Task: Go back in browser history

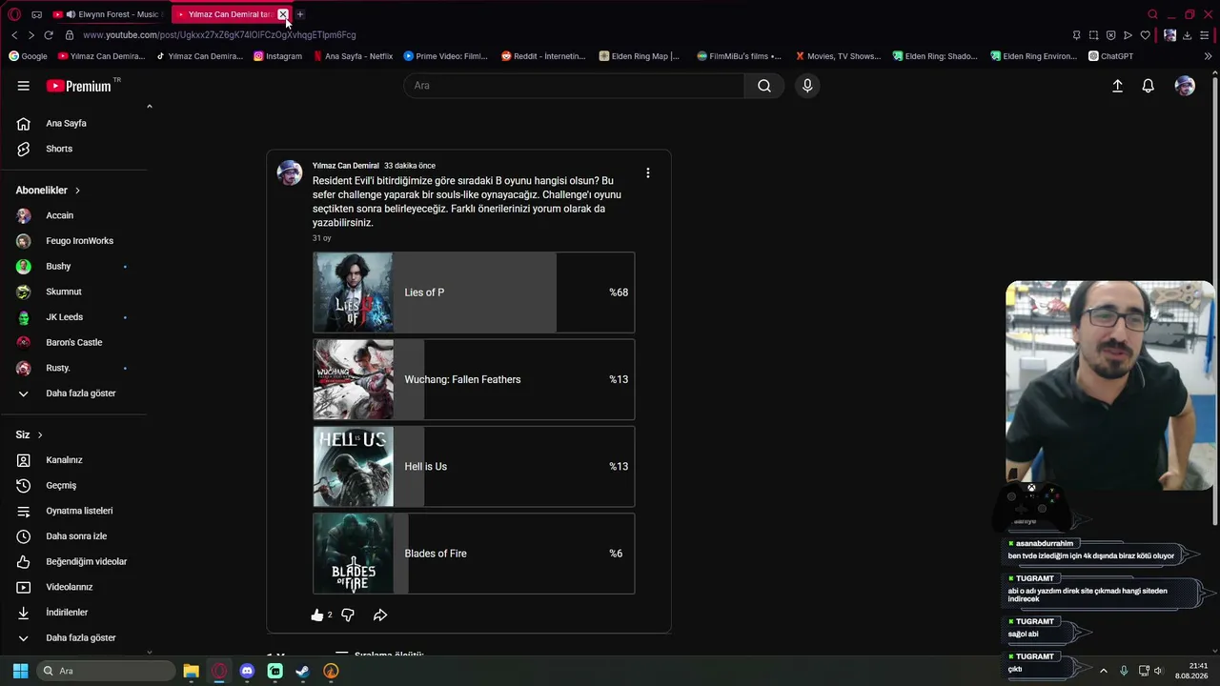Action: point(14,35)
